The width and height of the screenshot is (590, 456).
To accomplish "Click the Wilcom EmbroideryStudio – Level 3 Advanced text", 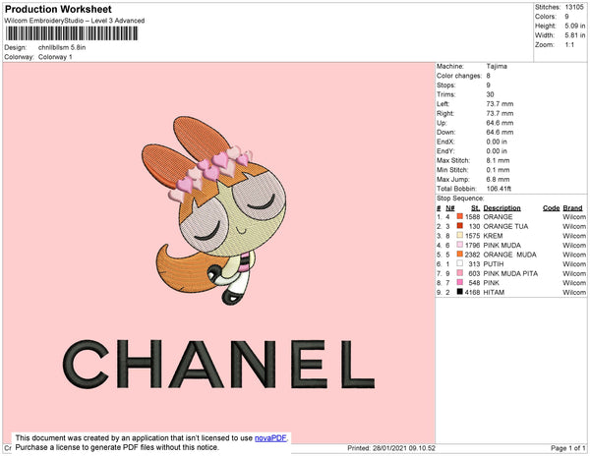I will 75,21.
